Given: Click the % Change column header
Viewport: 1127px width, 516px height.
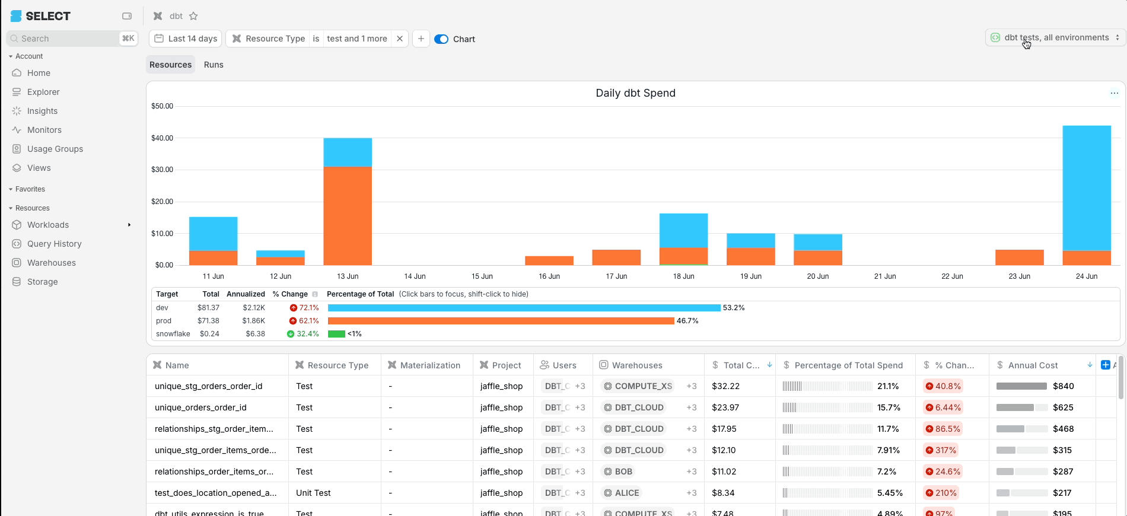Looking at the screenshot, I should point(952,365).
